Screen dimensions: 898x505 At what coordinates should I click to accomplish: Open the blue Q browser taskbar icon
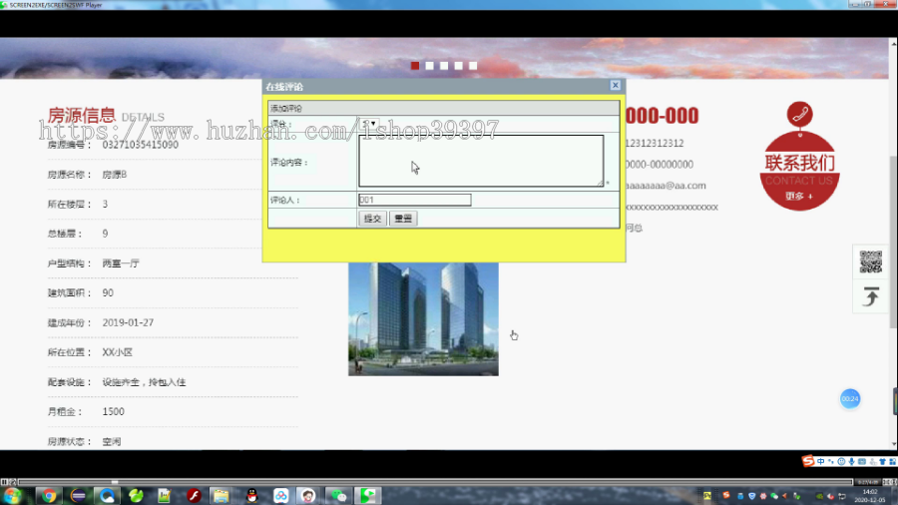(x=107, y=496)
